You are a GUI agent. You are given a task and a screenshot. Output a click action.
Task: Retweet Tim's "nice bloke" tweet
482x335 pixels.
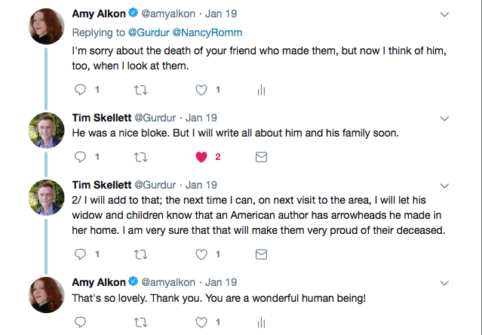point(141,157)
